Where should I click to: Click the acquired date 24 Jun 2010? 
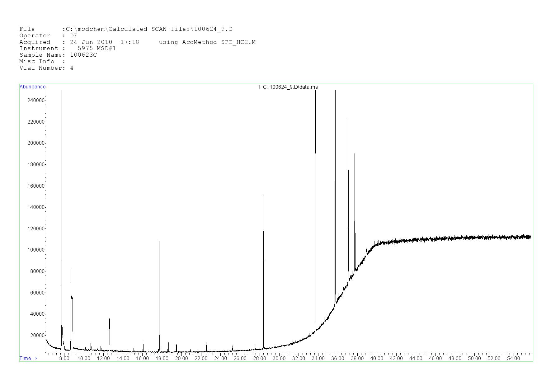pyautogui.click(x=91, y=42)
